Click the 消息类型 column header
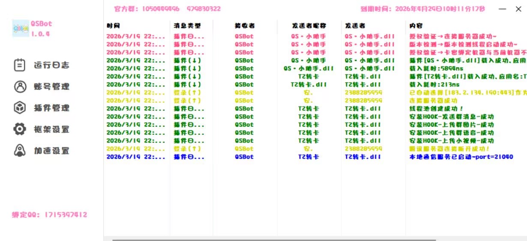Viewport: 527px width, 241px height. click(187, 26)
